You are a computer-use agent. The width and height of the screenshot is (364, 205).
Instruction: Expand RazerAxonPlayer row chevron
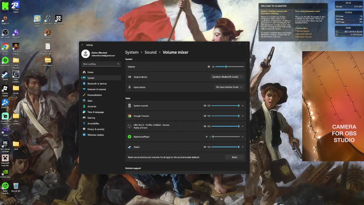(243, 137)
